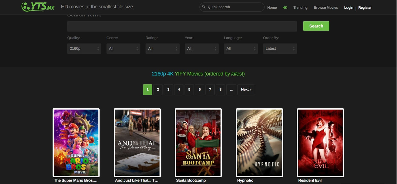The width and height of the screenshot is (397, 184).
Task: Select pagination page 1
Action: tap(147, 90)
